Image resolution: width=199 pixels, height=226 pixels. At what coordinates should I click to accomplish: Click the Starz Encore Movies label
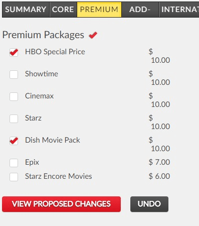coord(59,176)
